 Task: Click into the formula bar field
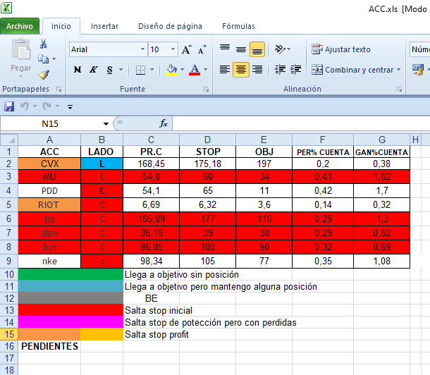point(301,123)
